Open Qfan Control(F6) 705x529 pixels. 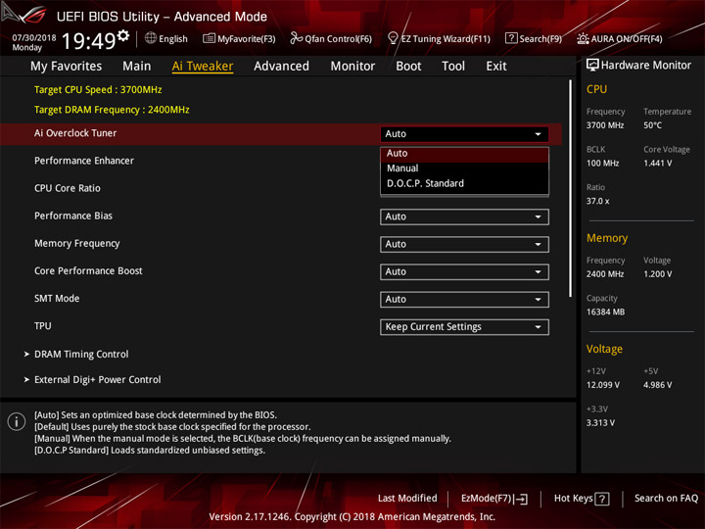(331, 38)
